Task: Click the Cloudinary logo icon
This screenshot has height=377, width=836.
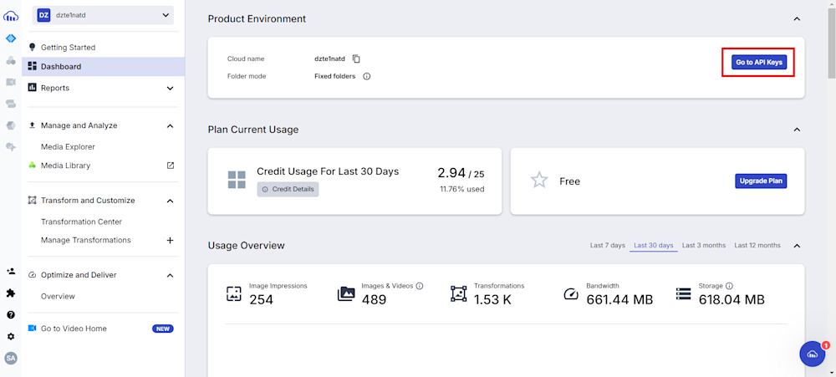Action: click(x=11, y=16)
